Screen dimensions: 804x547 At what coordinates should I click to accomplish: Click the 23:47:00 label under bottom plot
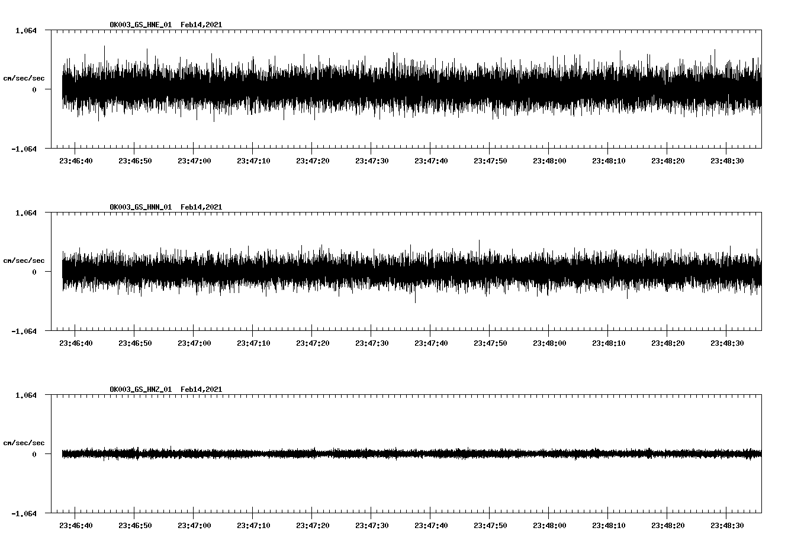(194, 523)
